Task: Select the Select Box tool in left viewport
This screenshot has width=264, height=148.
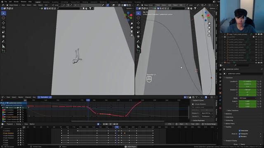Action: click(x=3, y=13)
